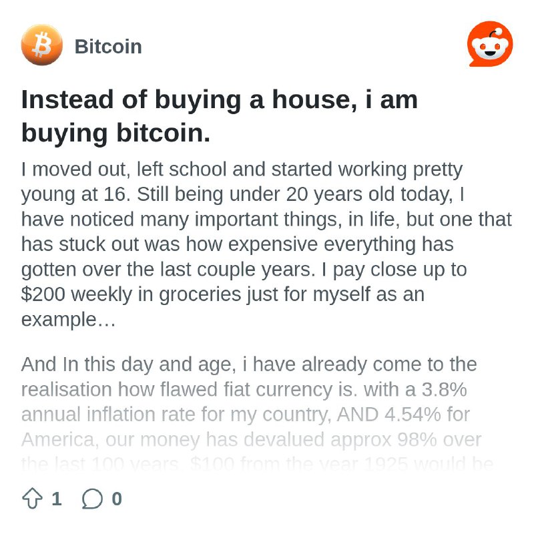
Task: Click the orange Bitcoin subreddit avatar
Action: [x=42, y=45]
